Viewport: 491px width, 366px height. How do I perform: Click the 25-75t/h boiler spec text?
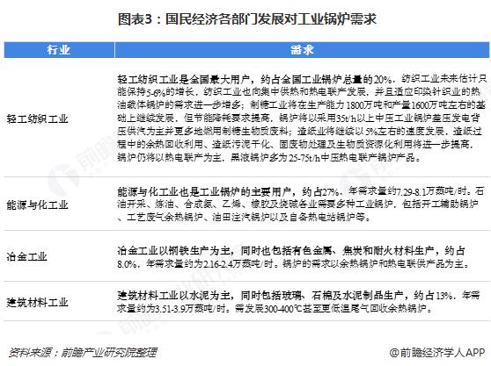pyautogui.click(x=304, y=158)
